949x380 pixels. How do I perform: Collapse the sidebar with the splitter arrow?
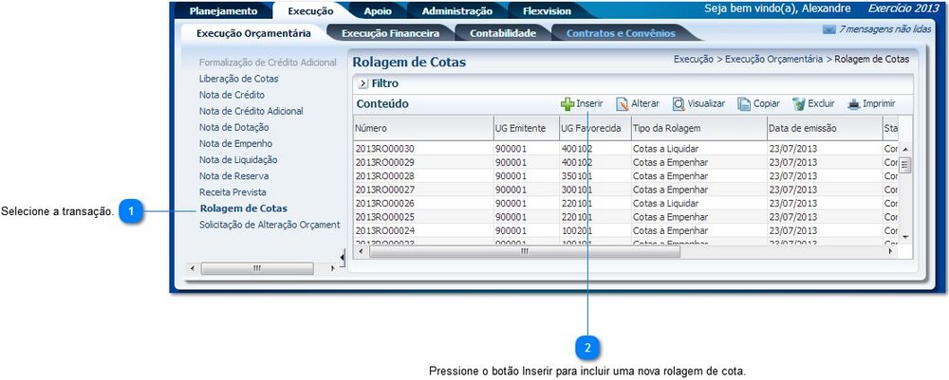click(x=343, y=257)
